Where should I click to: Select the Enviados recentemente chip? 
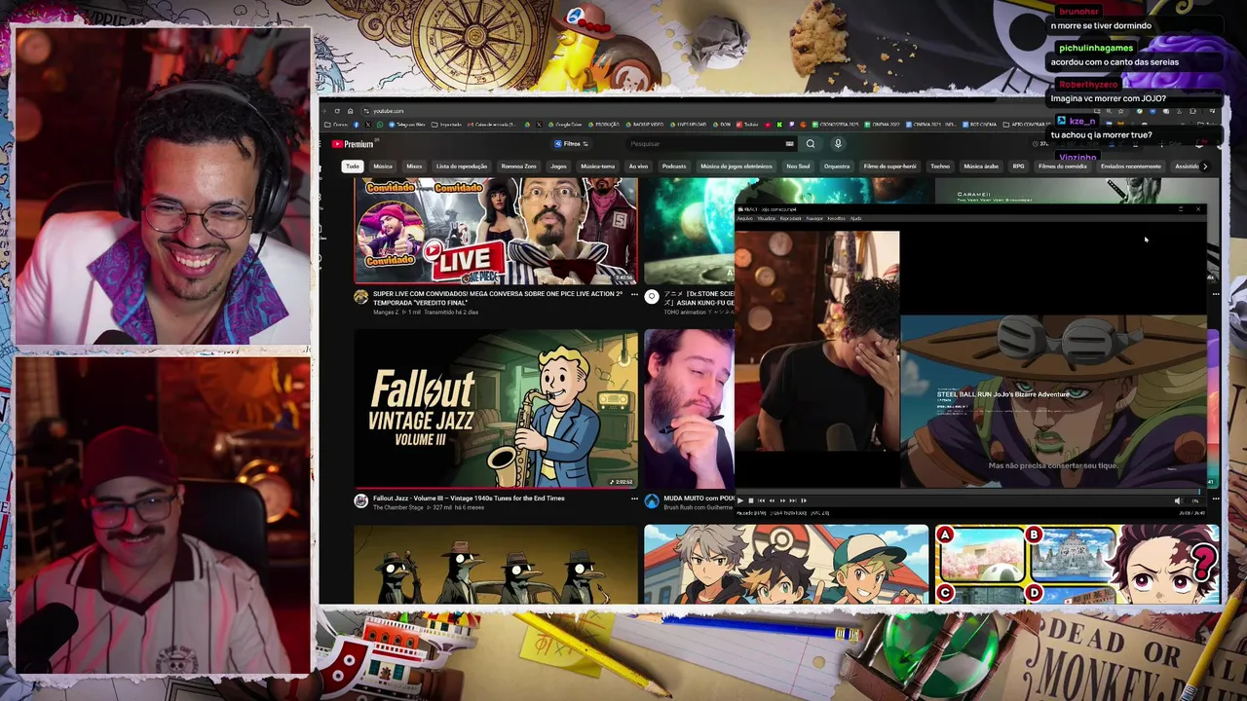pyautogui.click(x=1131, y=166)
